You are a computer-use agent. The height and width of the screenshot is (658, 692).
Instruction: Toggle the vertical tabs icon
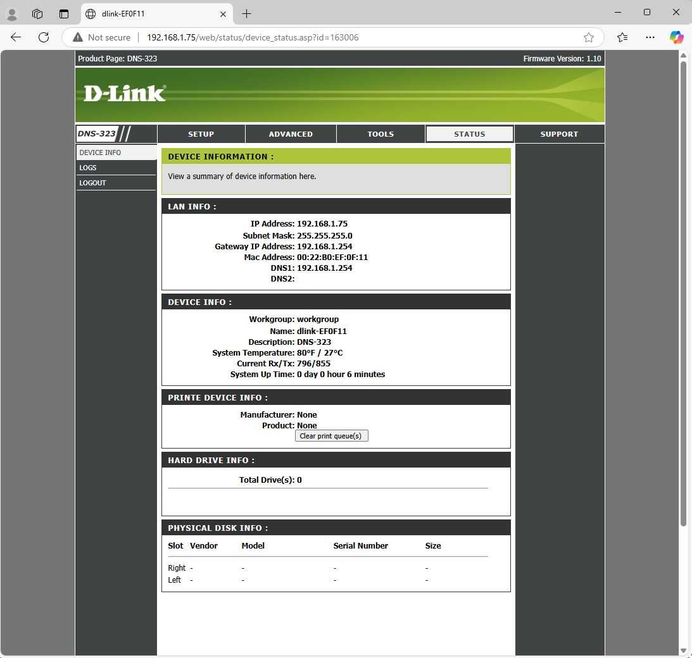(64, 14)
